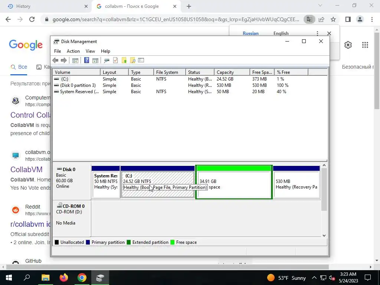Click the navy Primary partition legend swatch
Image resolution: width=380 pixels, height=285 pixels.
[x=88, y=242]
